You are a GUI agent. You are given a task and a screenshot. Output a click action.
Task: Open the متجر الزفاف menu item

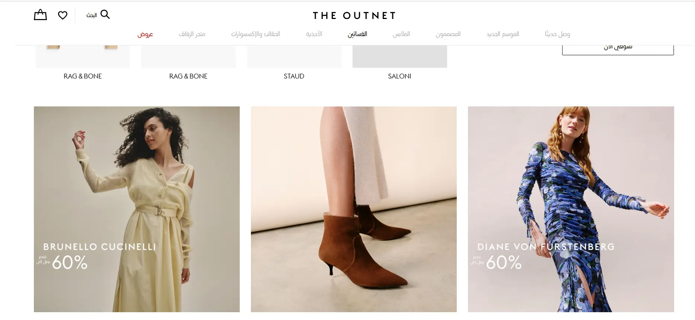click(192, 34)
